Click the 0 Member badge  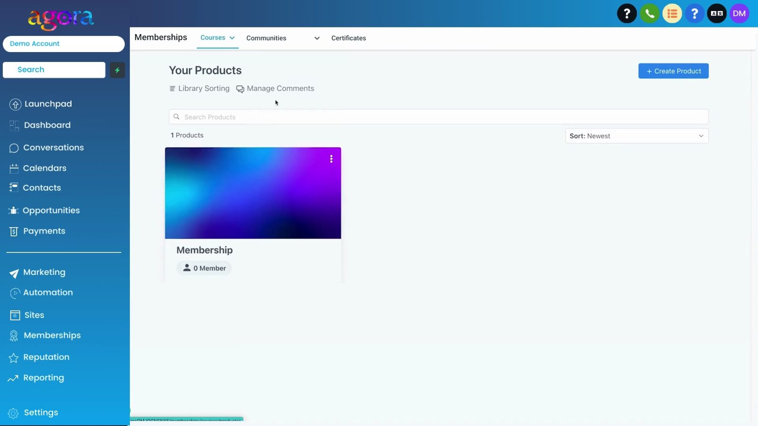(x=204, y=268)
